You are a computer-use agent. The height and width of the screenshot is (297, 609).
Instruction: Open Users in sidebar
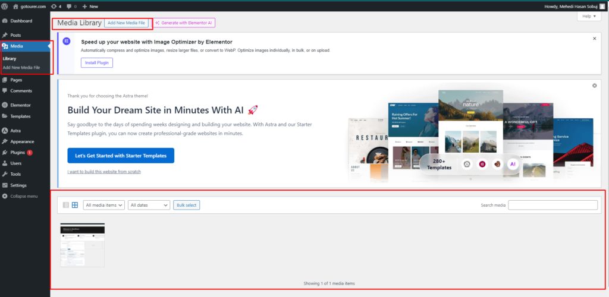point(25,163)
